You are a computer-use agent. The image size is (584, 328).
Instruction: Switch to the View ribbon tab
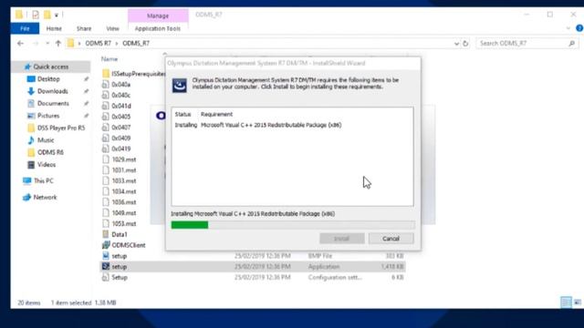(x=112, y=28)
